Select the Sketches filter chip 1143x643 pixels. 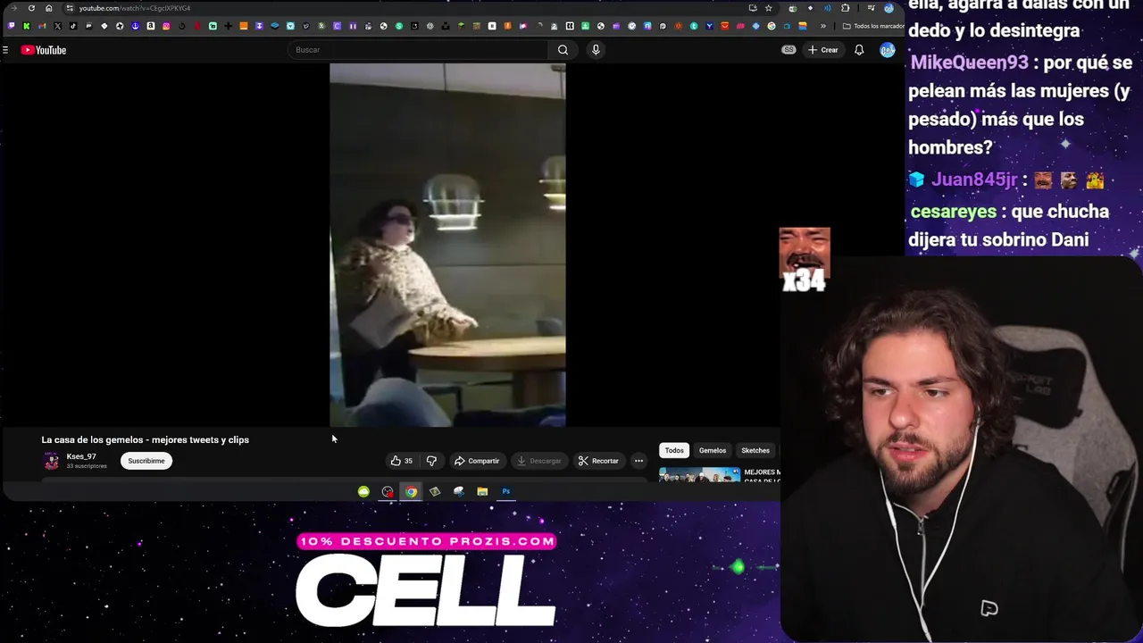click(755, 450)
